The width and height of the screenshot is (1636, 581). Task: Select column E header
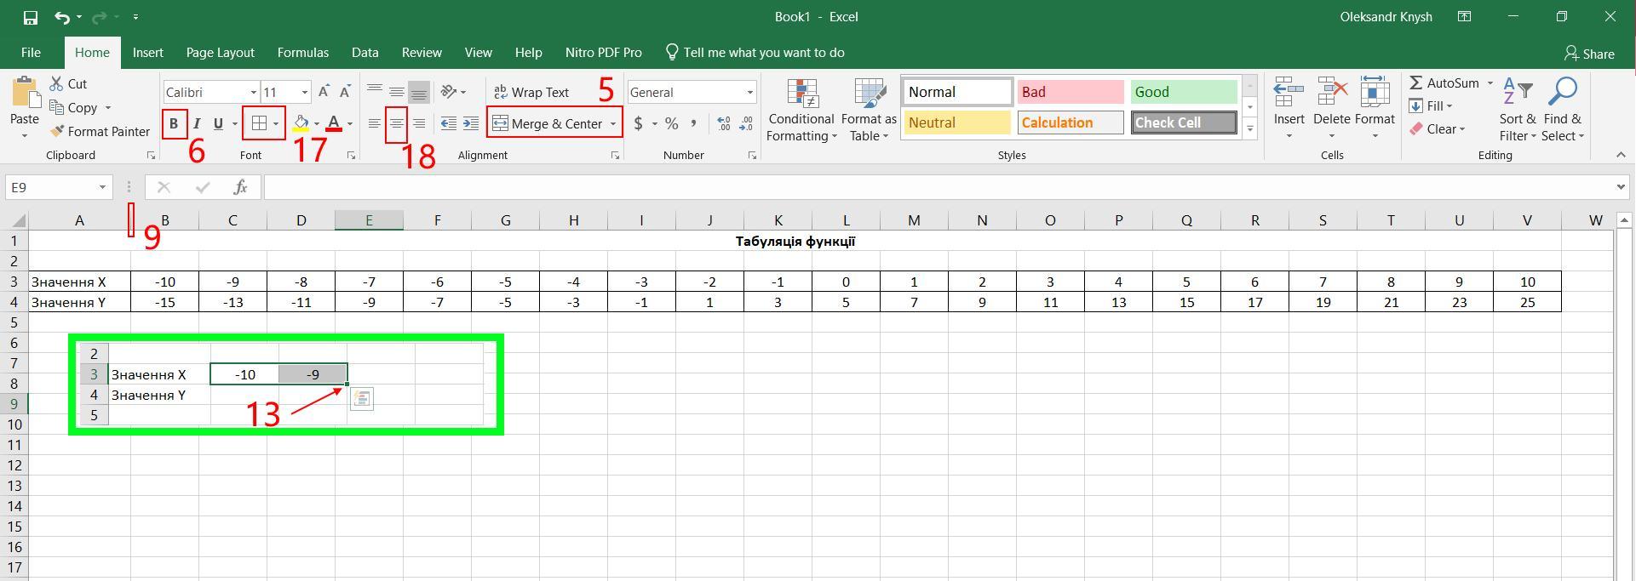[x=369, y=220]
